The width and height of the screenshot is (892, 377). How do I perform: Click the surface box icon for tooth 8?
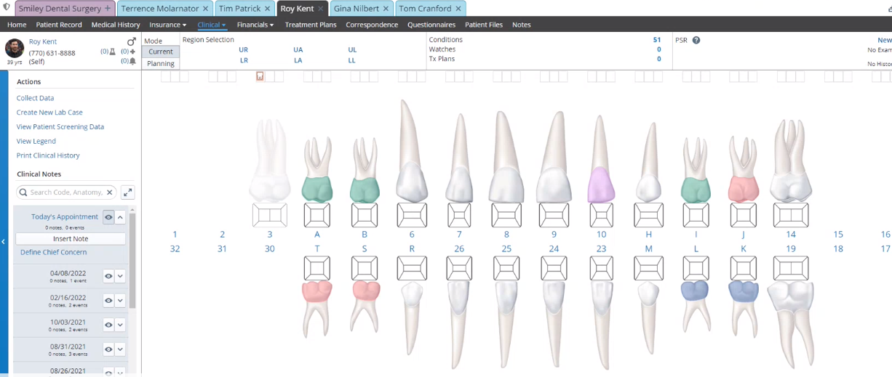pos(506,215)
